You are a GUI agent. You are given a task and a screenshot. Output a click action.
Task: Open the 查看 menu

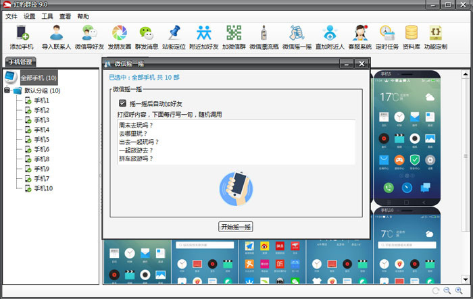coord(65,16)
